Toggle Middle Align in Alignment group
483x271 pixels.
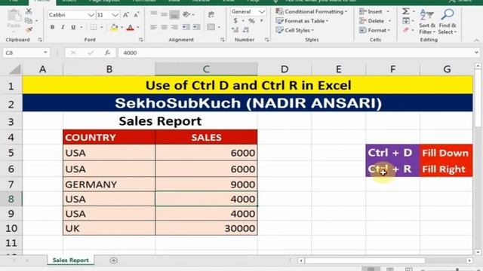pos(164,14)
